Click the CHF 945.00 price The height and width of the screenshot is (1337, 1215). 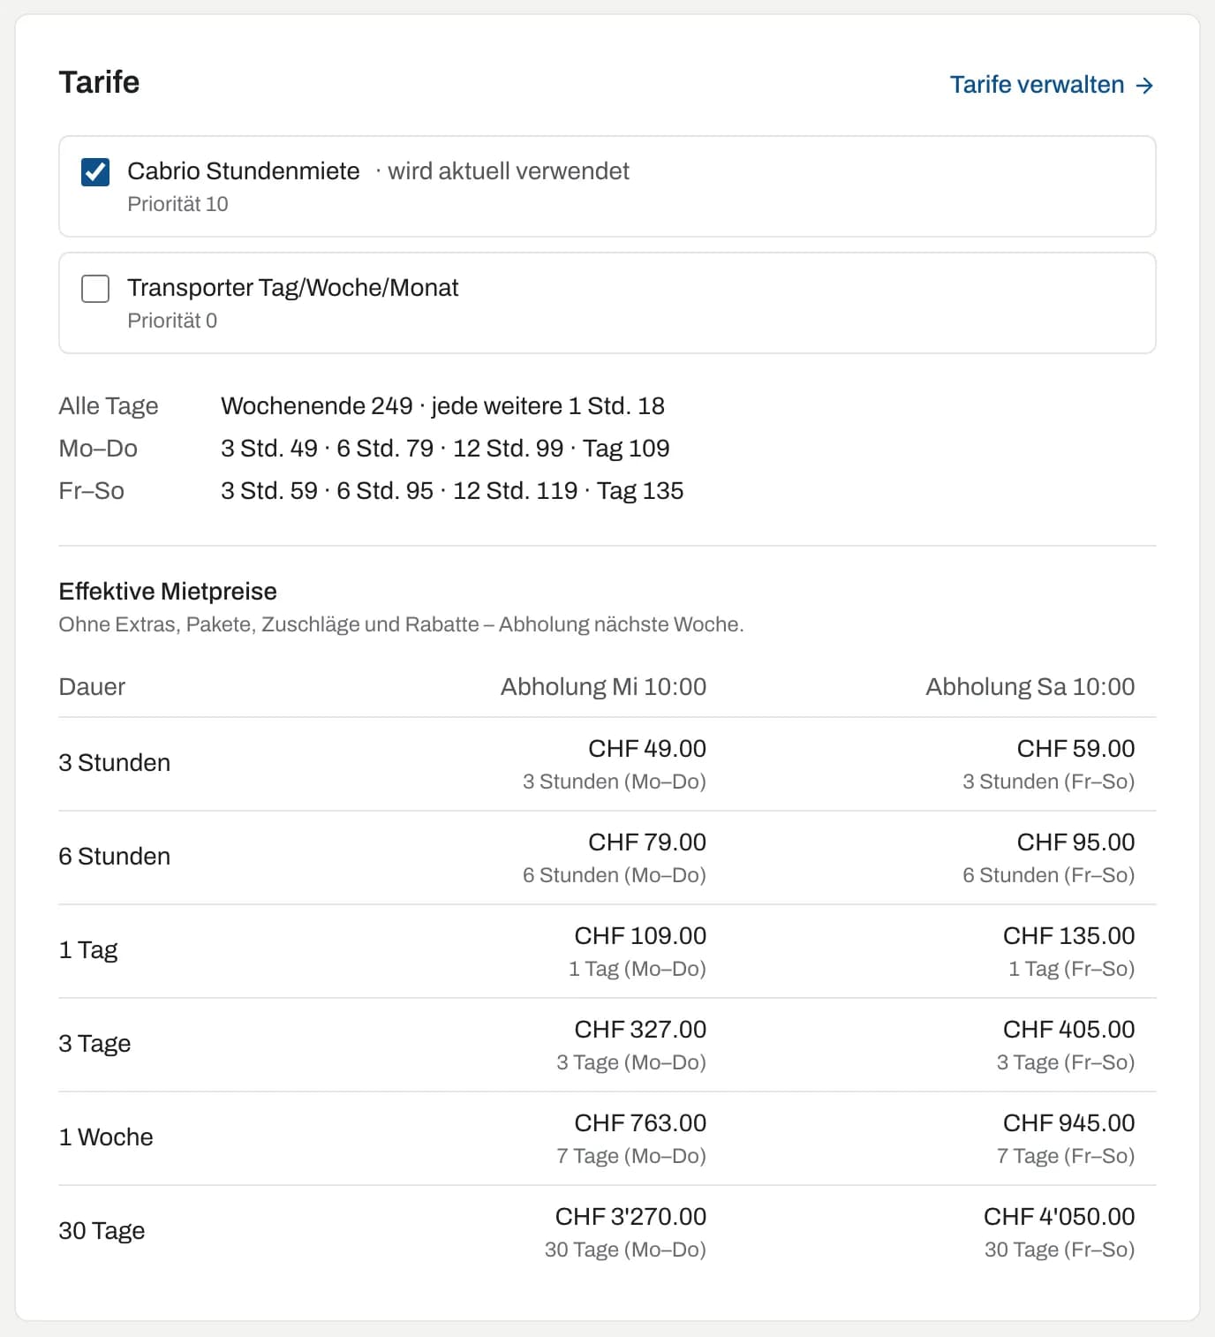(x=1069, y=1122)
